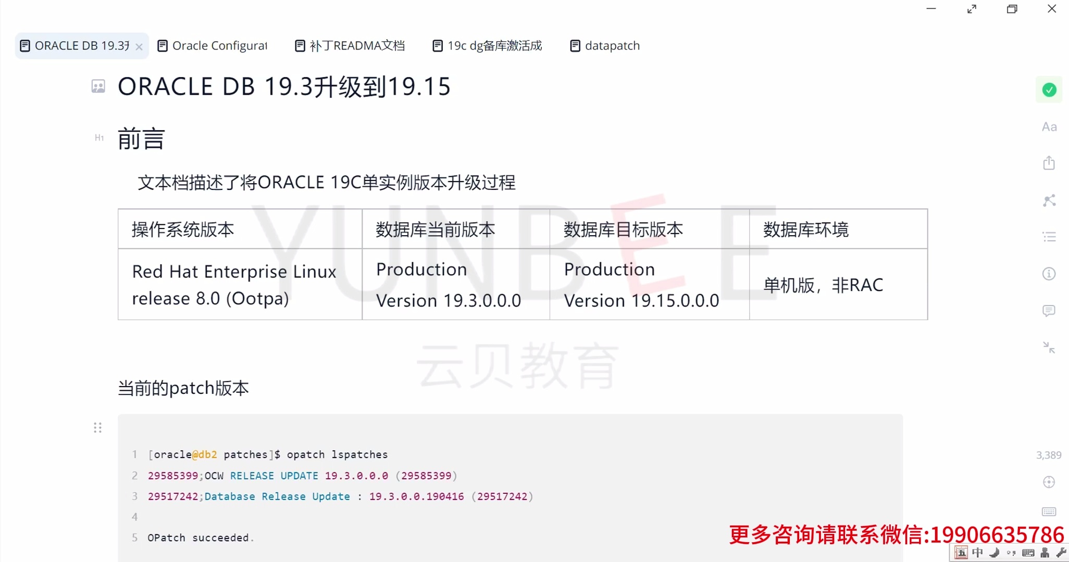Click the share icon in right sidebar

[1049, 162]
